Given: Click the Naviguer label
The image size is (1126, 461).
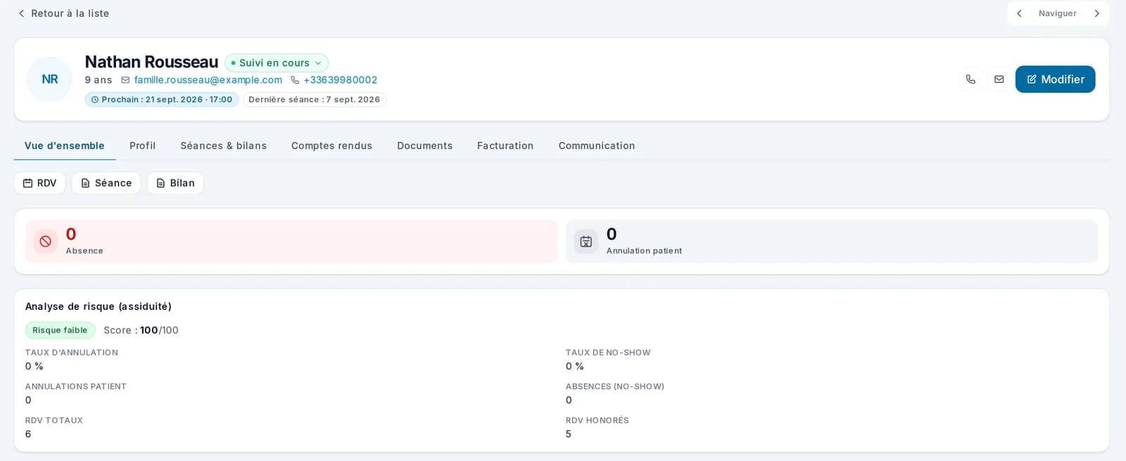Looking at the screenshot, I should point(1058,13).
